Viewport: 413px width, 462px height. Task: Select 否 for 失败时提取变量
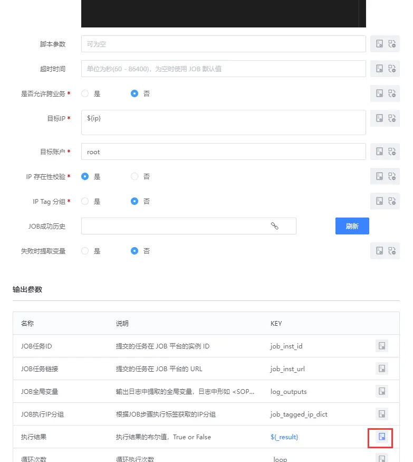134,251
